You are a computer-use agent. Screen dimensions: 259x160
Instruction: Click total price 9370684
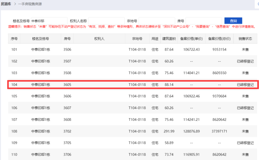click(219, 96)
